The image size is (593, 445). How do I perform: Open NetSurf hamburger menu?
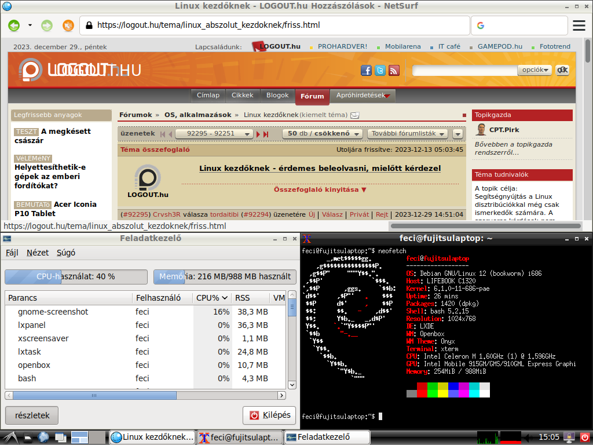(x=579, y=25)
